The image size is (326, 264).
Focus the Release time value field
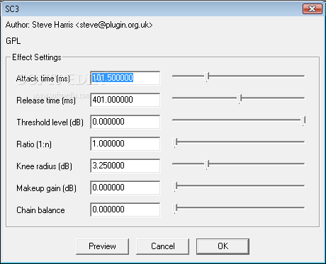(125, 100)
